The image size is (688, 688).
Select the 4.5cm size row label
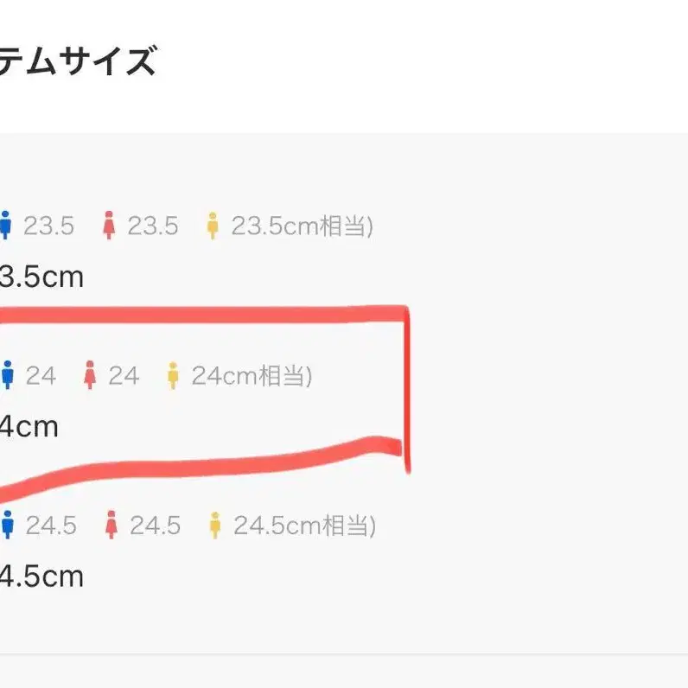click(41, 576)
